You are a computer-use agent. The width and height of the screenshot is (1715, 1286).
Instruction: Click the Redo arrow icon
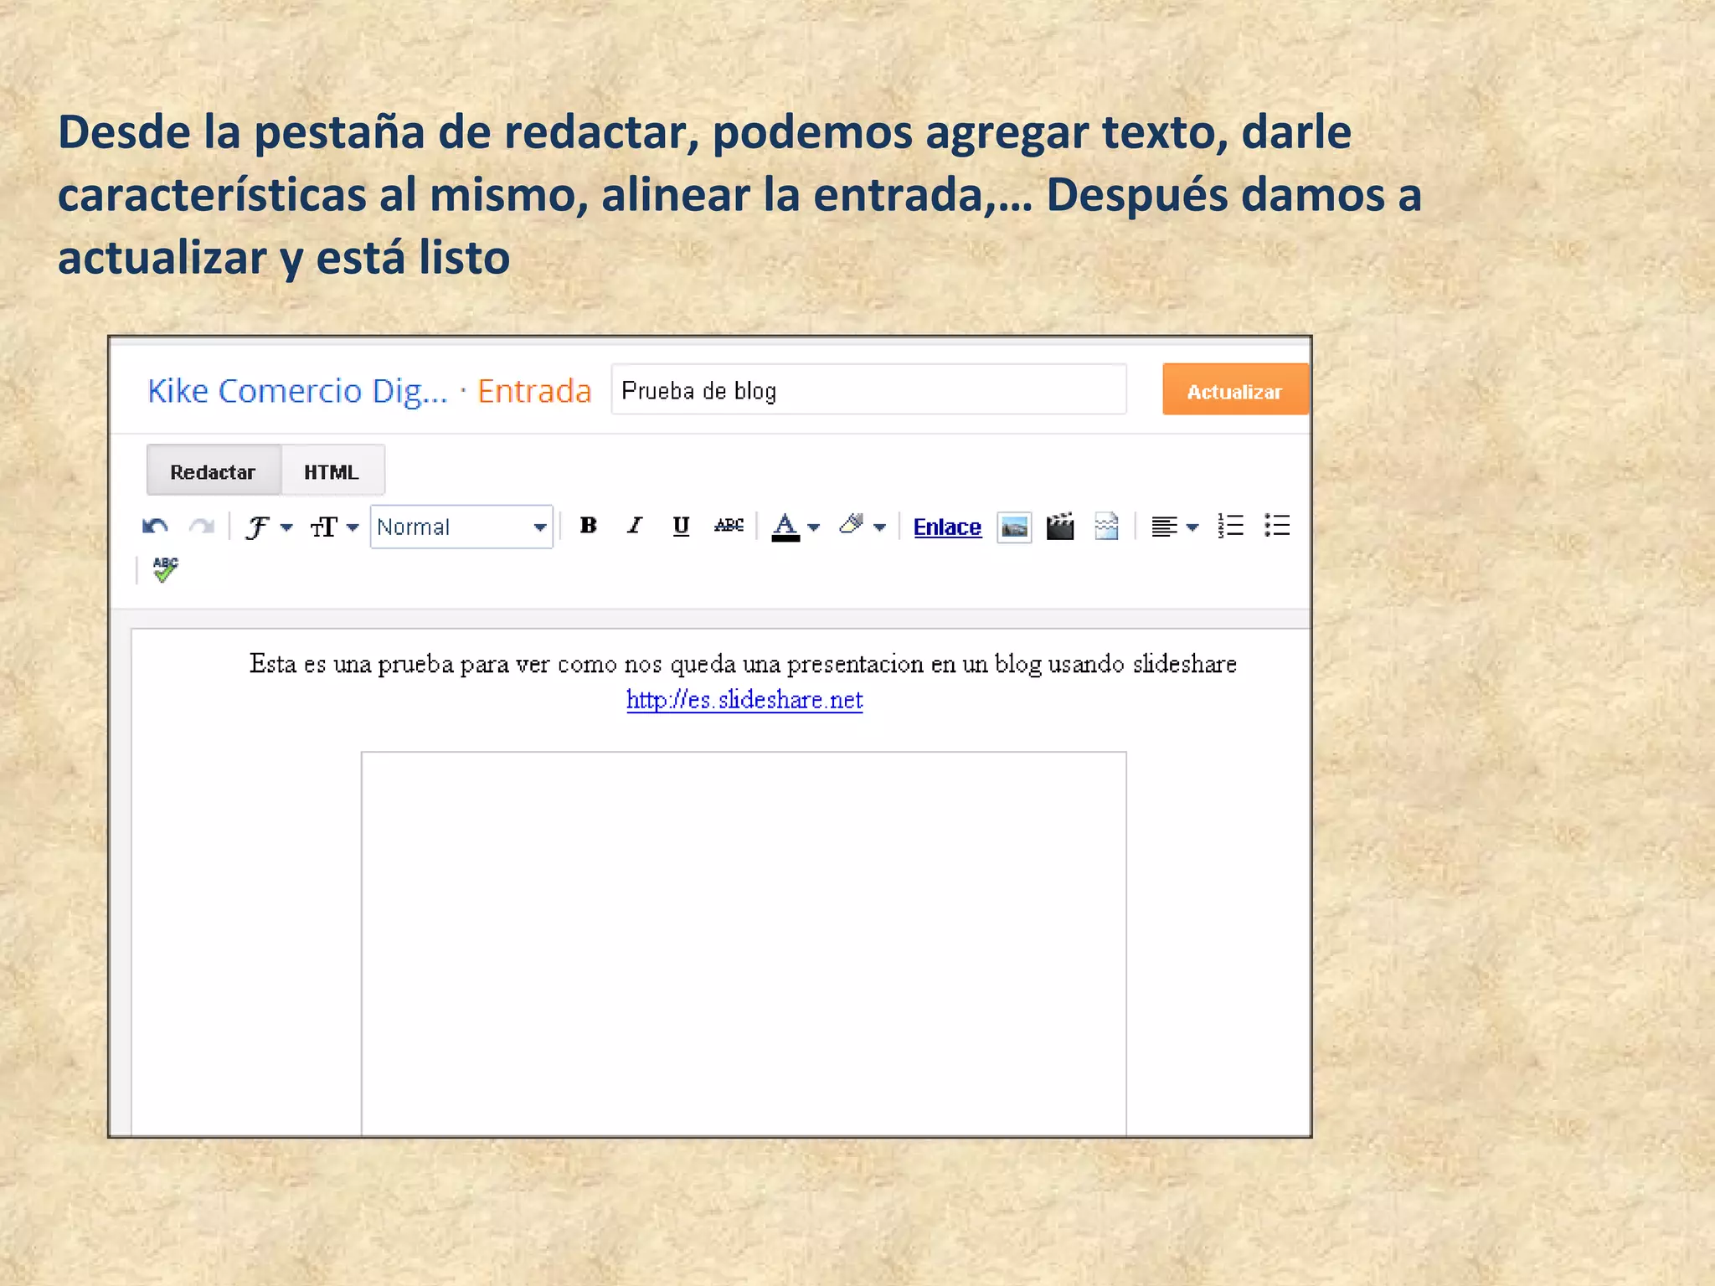pos(201,527)
